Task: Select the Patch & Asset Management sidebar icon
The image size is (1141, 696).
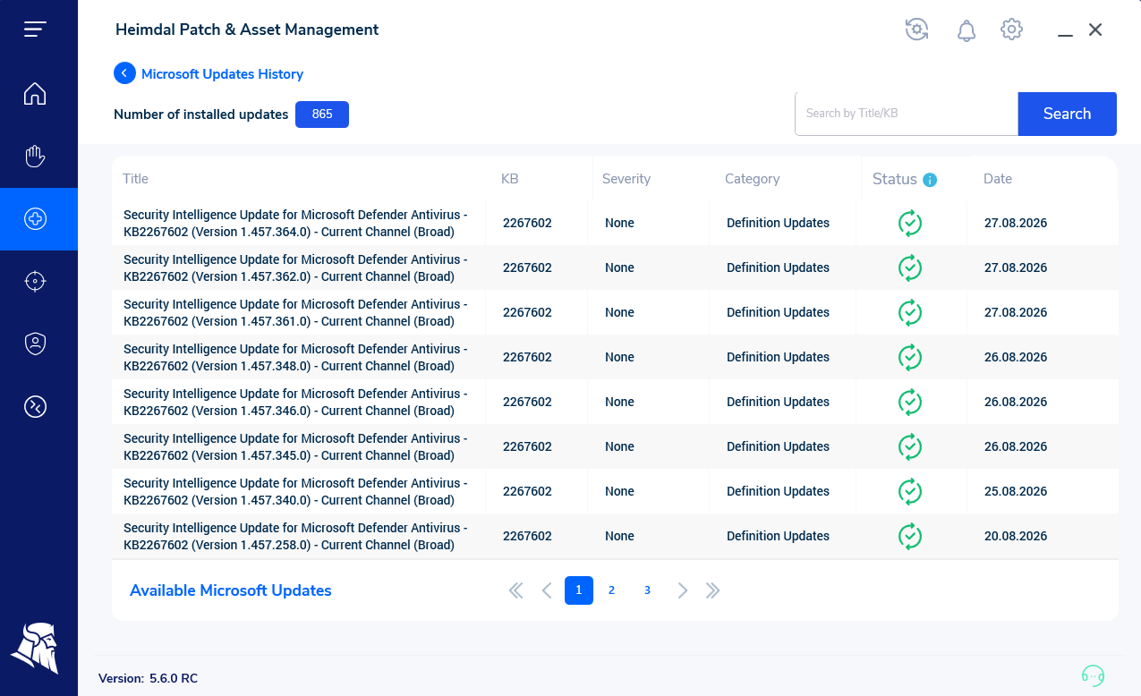Action: (x=35, y=218)
